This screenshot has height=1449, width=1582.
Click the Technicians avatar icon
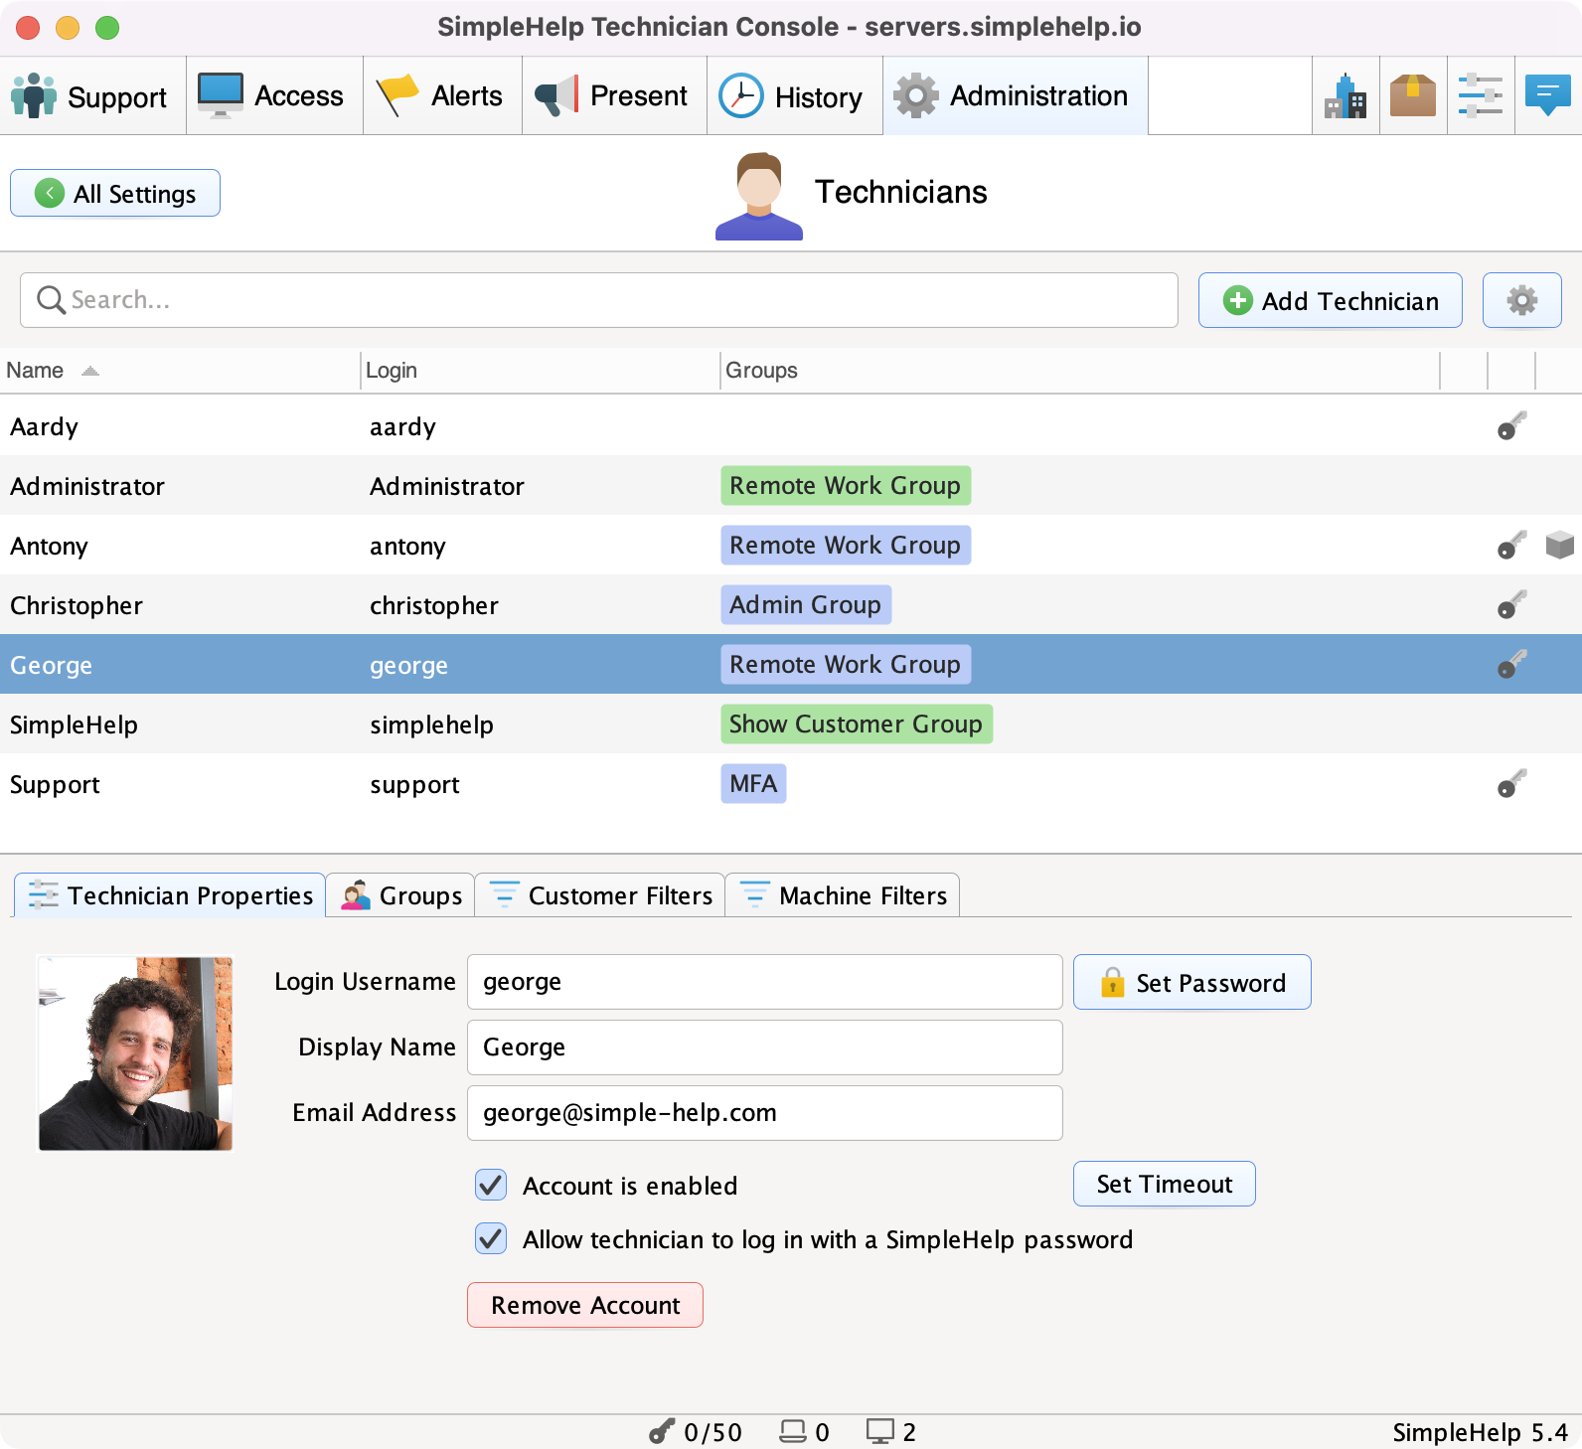(x=759, y=196)
